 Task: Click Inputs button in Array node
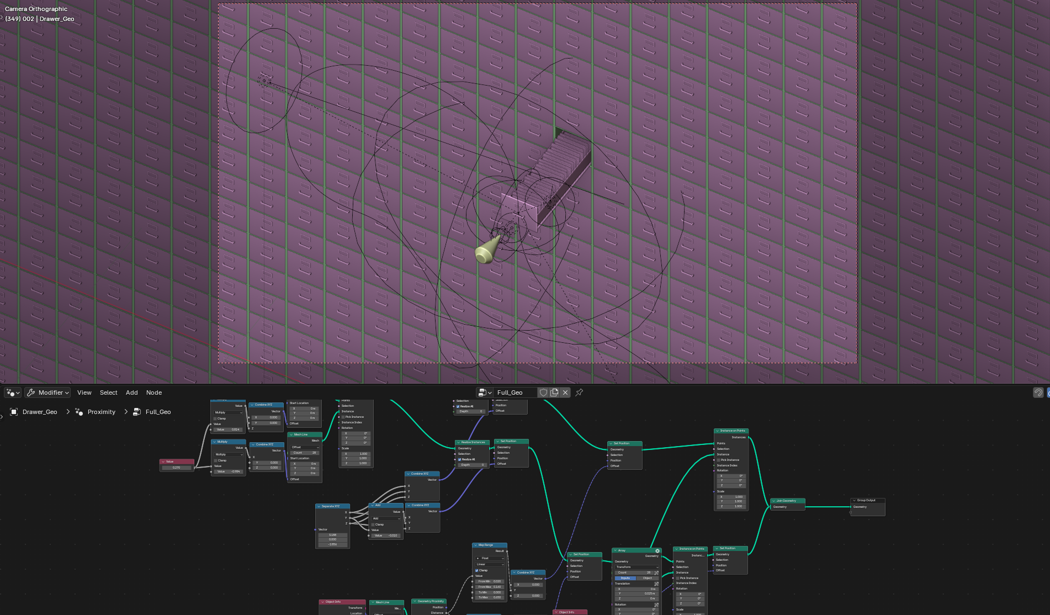625,578
